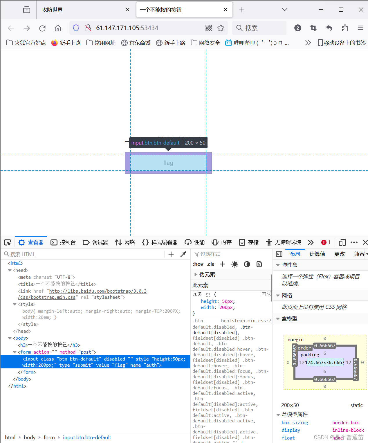Toggle the .cls class editor
The height and width of the screenshot is (443, 368).
tap(210, 264)
